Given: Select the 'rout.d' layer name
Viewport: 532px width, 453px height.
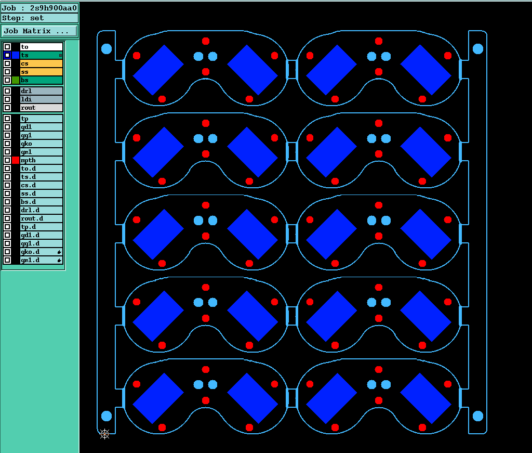Looking at the screenshot, I should click(x=42, y=218).
